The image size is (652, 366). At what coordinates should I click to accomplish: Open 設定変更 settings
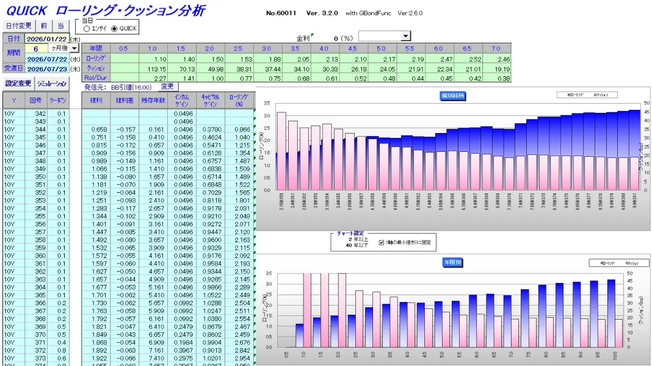tap(18, 84)
